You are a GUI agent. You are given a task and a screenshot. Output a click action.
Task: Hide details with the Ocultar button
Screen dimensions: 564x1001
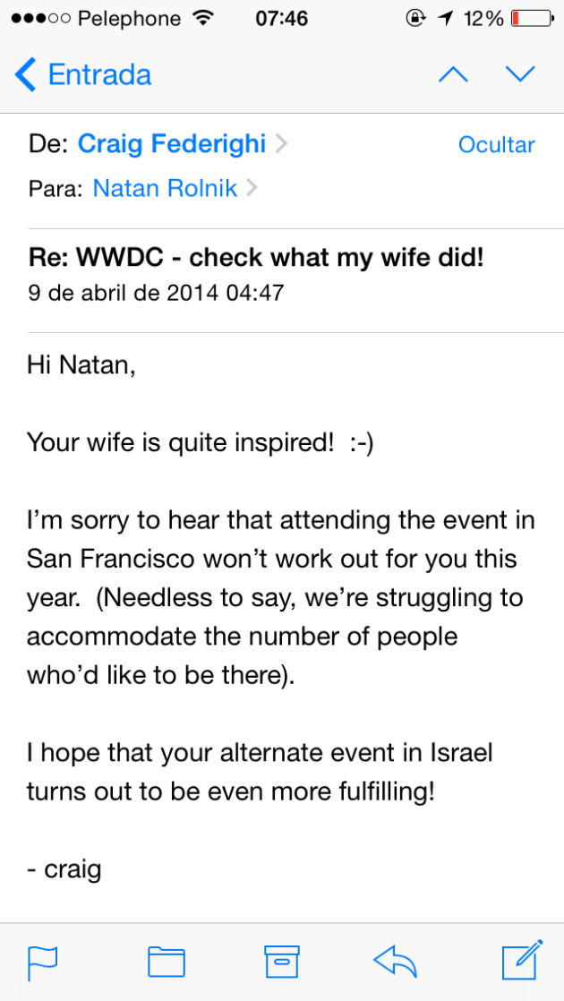[496, 145]
